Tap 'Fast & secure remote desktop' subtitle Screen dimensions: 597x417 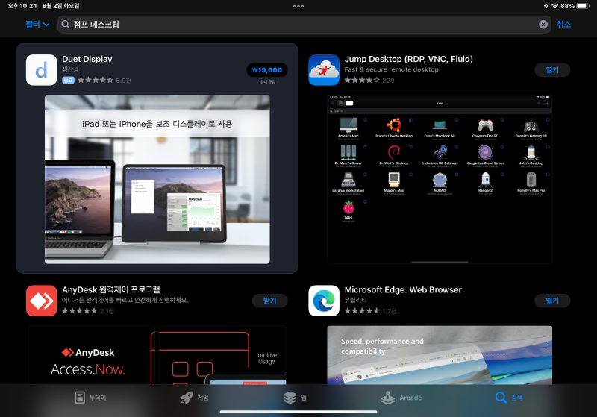pos(391,69)
